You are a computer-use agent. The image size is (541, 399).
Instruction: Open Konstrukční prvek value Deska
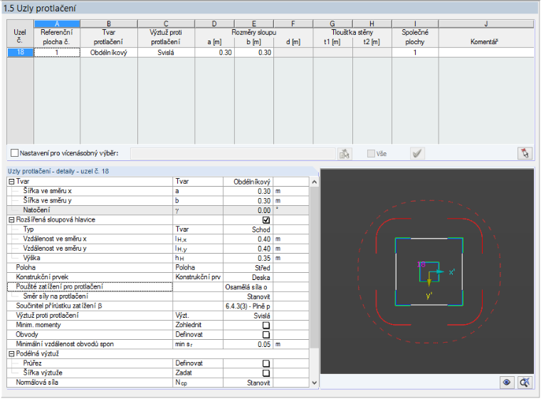[248, 277]
